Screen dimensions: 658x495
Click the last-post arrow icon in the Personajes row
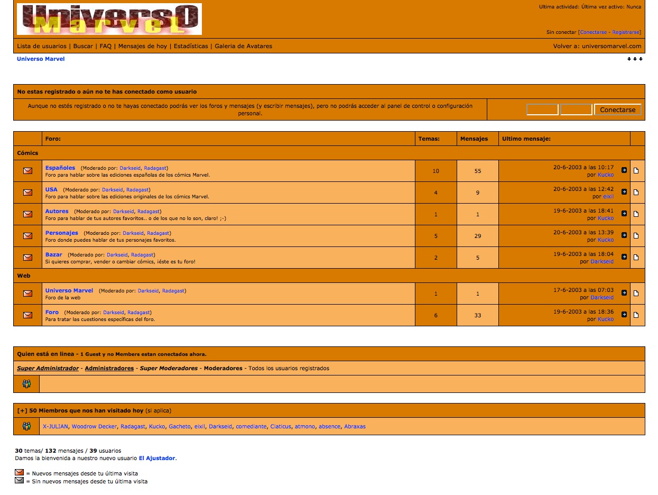[x=624, y=235]
